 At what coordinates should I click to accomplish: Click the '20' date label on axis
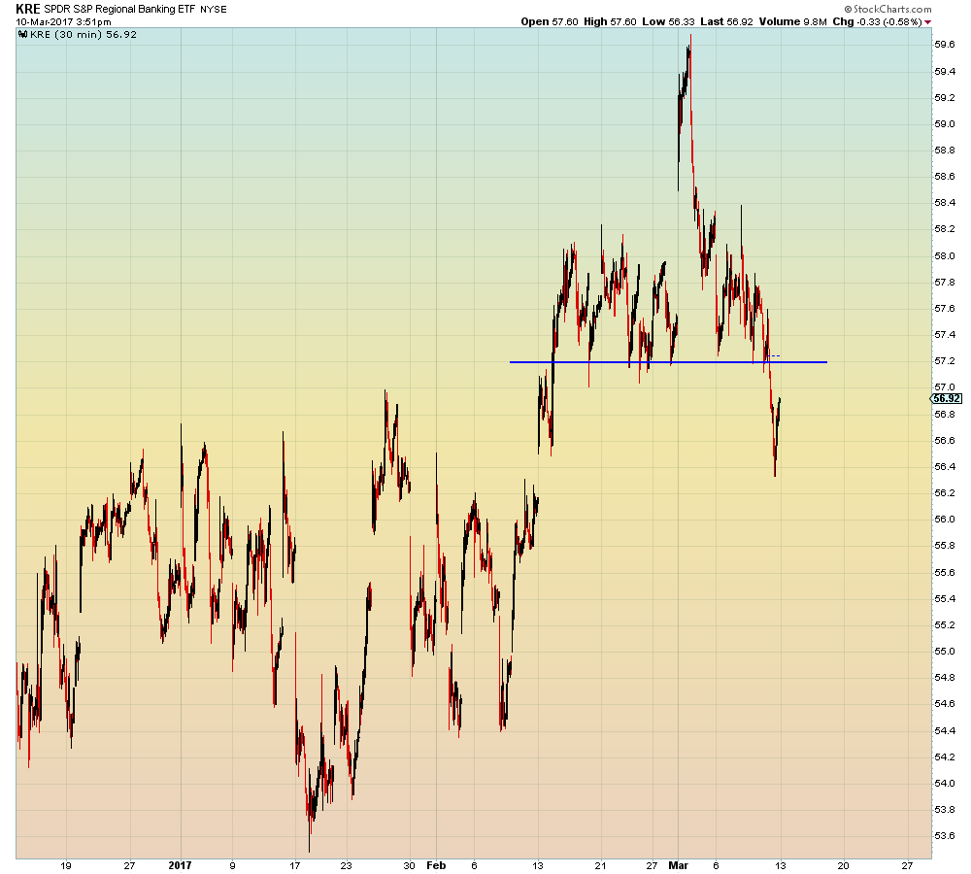click(843, 865)
